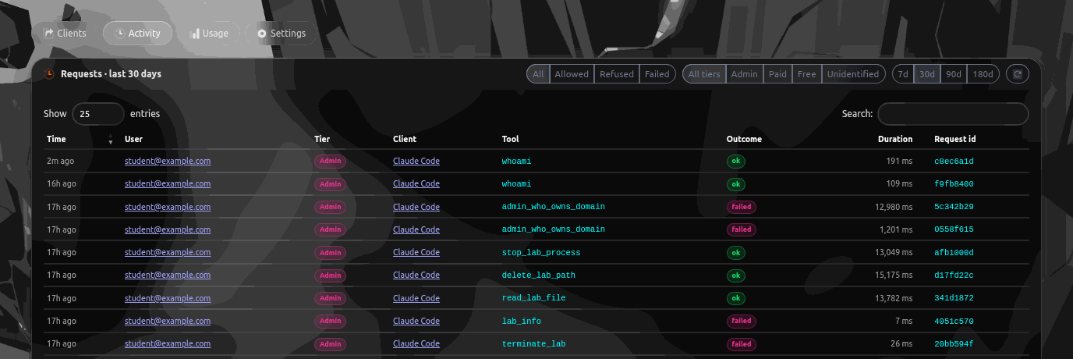
Task: Click the 12,980 ms duration value
Action: tap(893, 207)
